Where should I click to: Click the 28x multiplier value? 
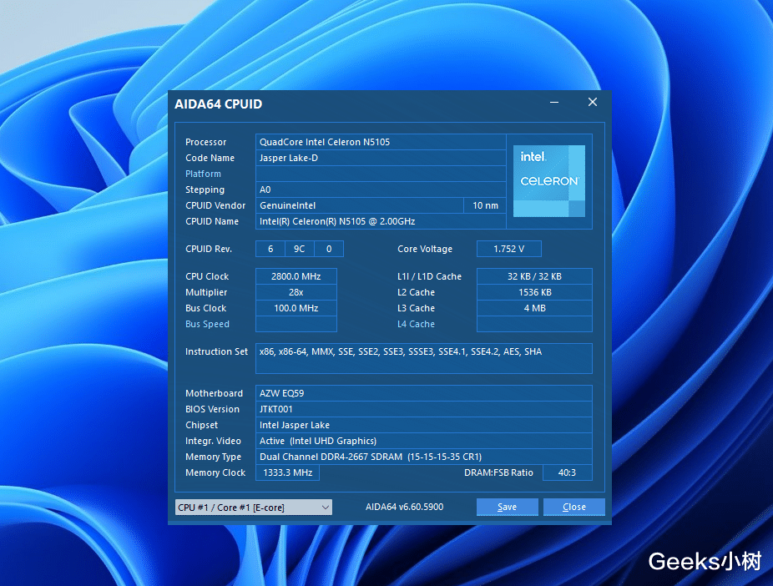point(296,292)
